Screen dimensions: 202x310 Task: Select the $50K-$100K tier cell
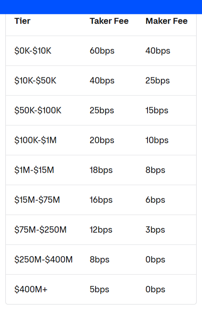coord(38,110)
